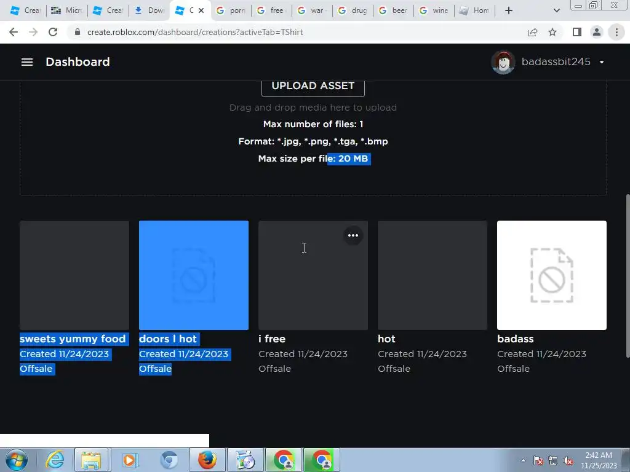This screenshot has width=630, height=472.
Task: Click 'Max number of files: 1' text
Action: (x=313, y=124)
